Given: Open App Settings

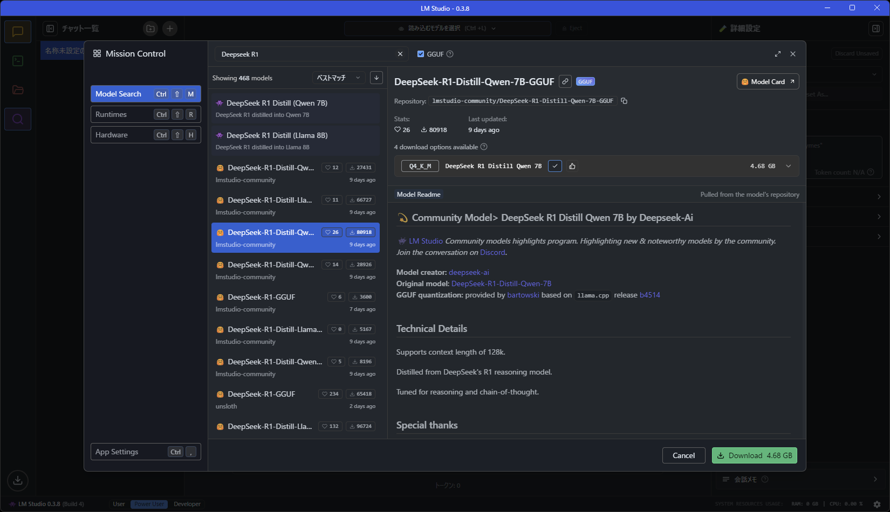Looking at the screenshot, I should (146, 452).
